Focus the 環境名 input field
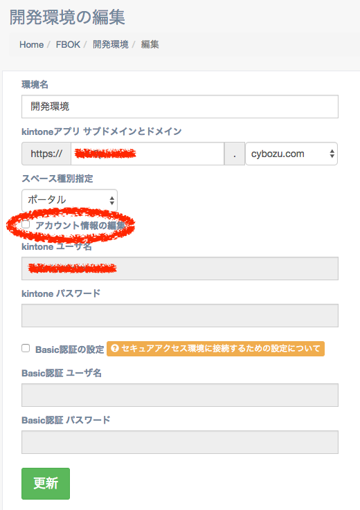This screenshot has width=360, height=510. coord(180,107)
